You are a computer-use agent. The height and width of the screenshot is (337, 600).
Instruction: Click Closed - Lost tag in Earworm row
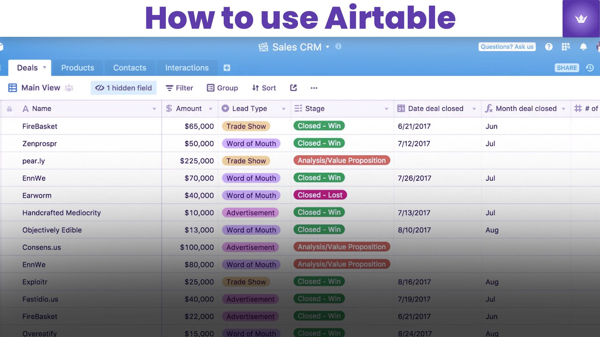click(x=320, y=195)
